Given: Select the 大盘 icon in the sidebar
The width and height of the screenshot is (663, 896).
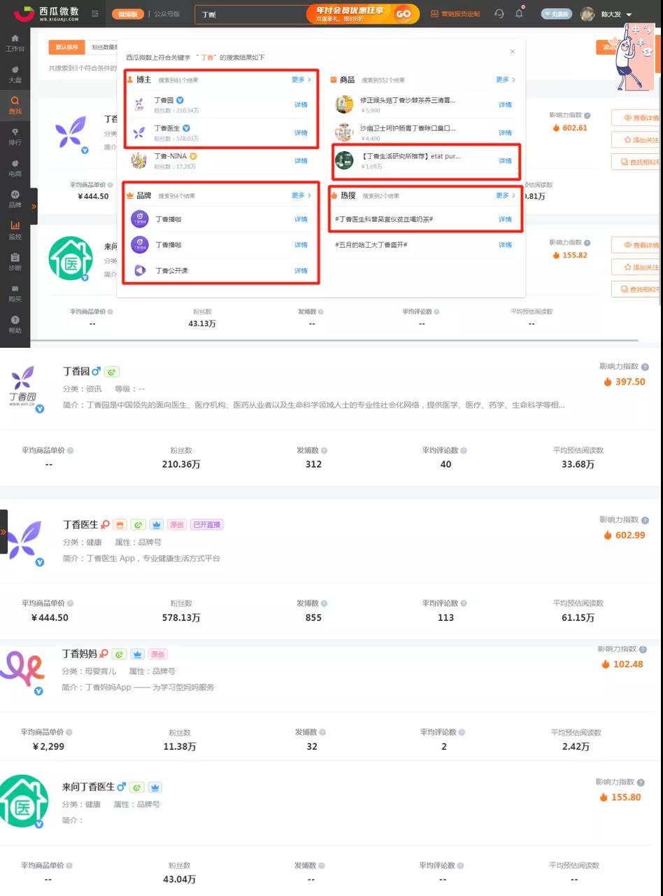Looking at the screenshot, I should point(15,73).
